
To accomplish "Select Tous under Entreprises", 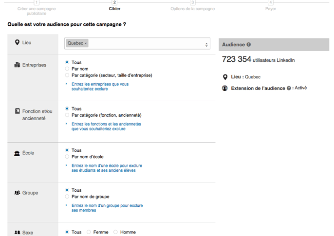I will coord(67,62).
